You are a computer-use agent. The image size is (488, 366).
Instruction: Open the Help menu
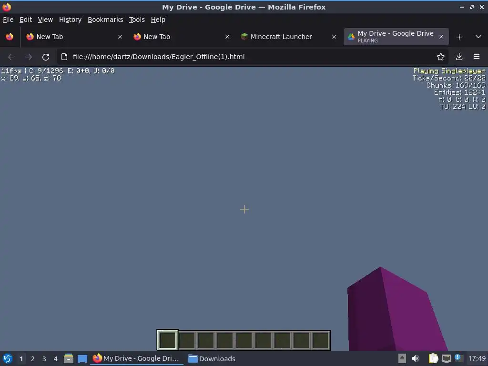158,20
